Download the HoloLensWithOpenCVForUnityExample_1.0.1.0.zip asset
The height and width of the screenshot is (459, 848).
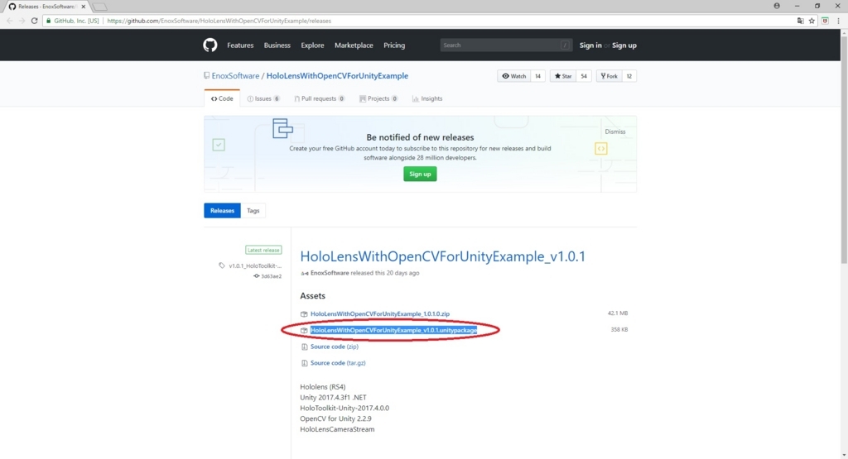379,313
